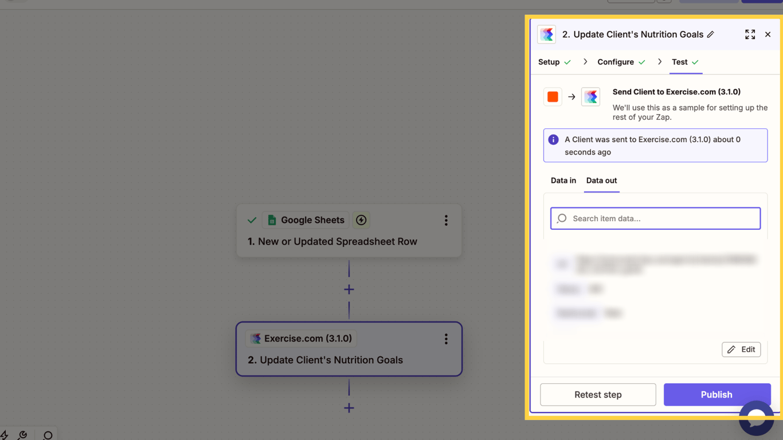Open the Configure tab

coord(616,62)
